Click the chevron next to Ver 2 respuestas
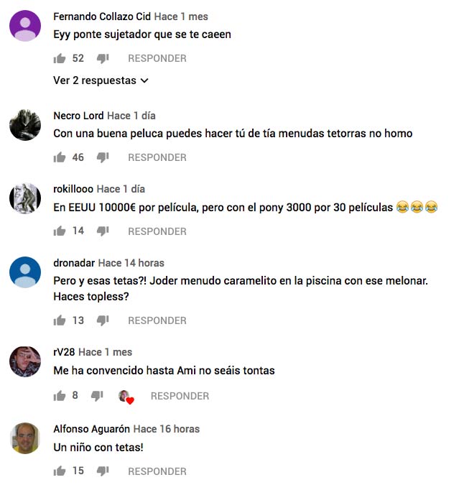 click(144, 80)
